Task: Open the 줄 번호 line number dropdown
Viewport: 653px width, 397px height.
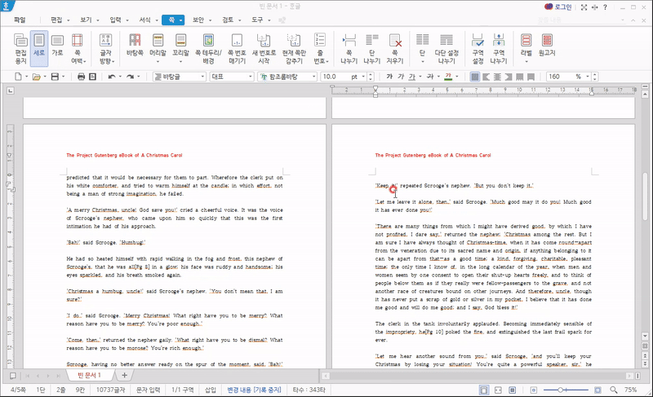Action: 320,49
